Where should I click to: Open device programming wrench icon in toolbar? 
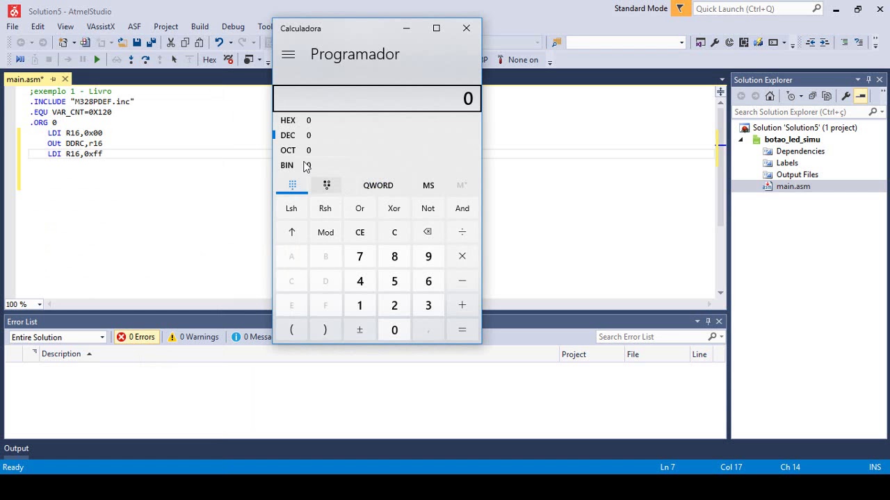click(715, 42)
